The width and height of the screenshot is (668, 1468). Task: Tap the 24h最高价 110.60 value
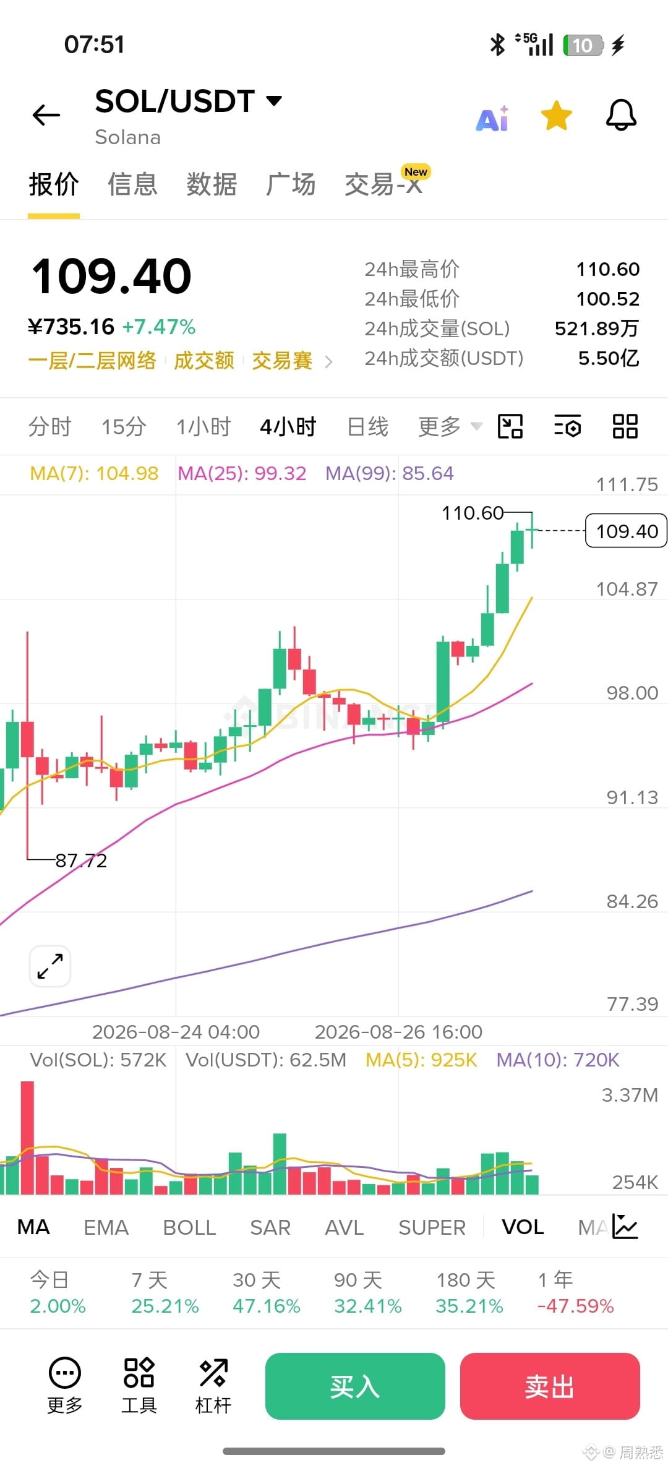[x=608, y=269]
